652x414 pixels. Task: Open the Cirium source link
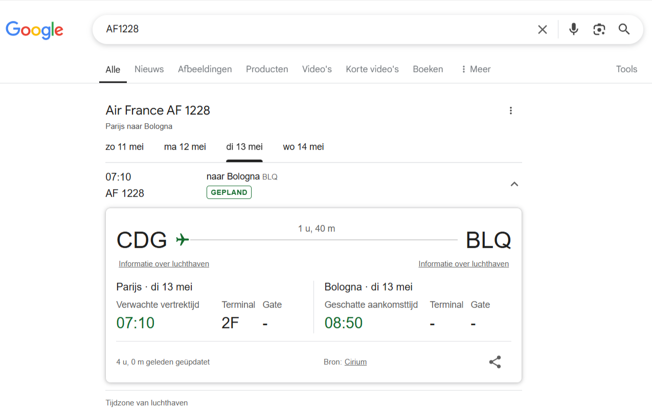pyautogui.click(x=355, y=362)
